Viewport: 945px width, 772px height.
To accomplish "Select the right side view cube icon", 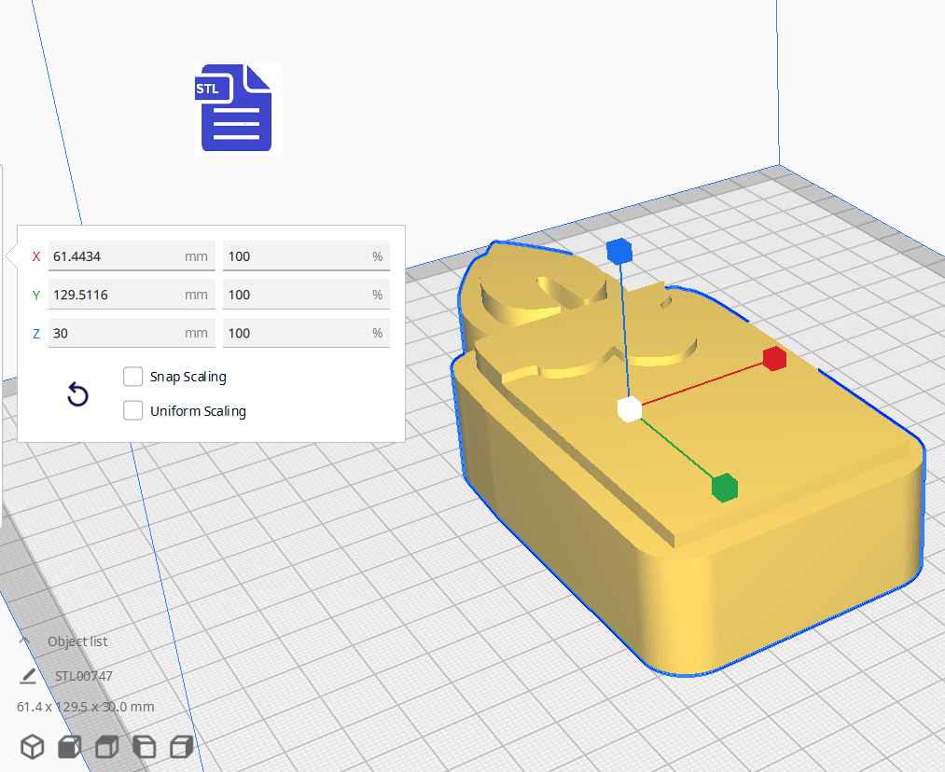I will (x=181, y=747).
